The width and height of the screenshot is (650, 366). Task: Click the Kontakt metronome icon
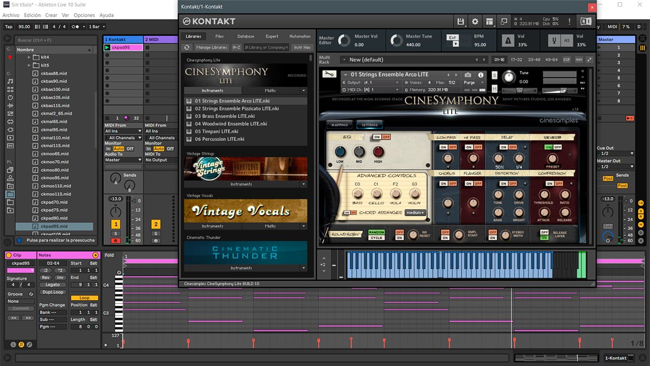click(x=508, y=41)
